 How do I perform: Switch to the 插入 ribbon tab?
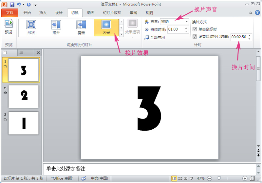click(43, 13)
